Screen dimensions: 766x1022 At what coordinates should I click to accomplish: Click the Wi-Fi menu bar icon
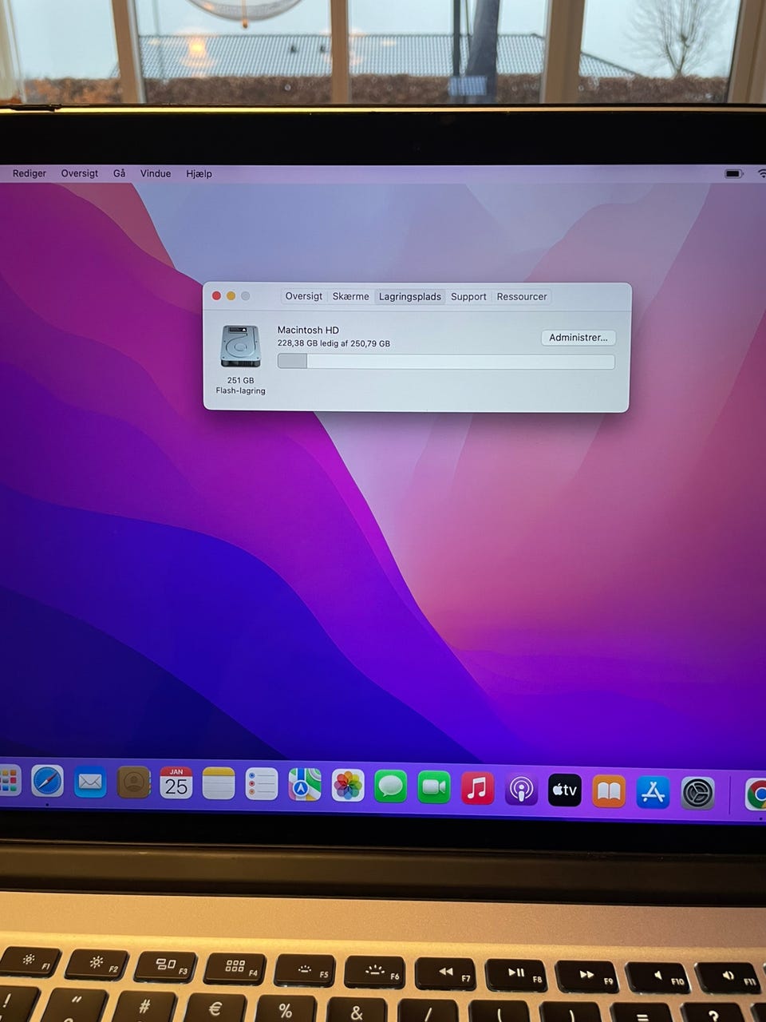pyautogui.click(x=761, y=172)
